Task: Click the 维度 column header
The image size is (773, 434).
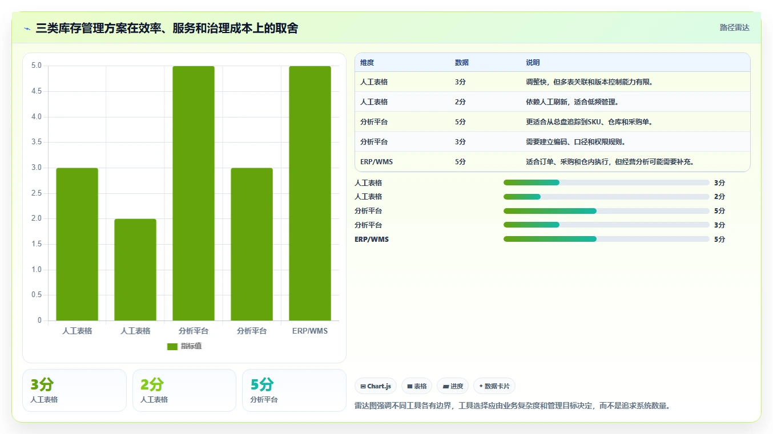Action: tap(367, 63)
